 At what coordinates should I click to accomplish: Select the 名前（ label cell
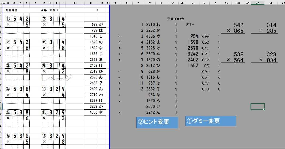coord(54,10)
